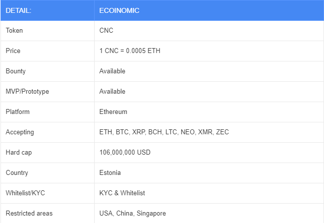Click Available in the MVP/Prototype row
This screenshot has width=324, height=223.
coord(112,92)
